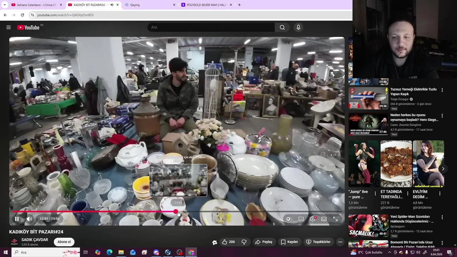The width and height of the screenshot is (457, 257).
Task: Open the Windows Start menu
Action: pyautogui.click(x=6, y=252)
